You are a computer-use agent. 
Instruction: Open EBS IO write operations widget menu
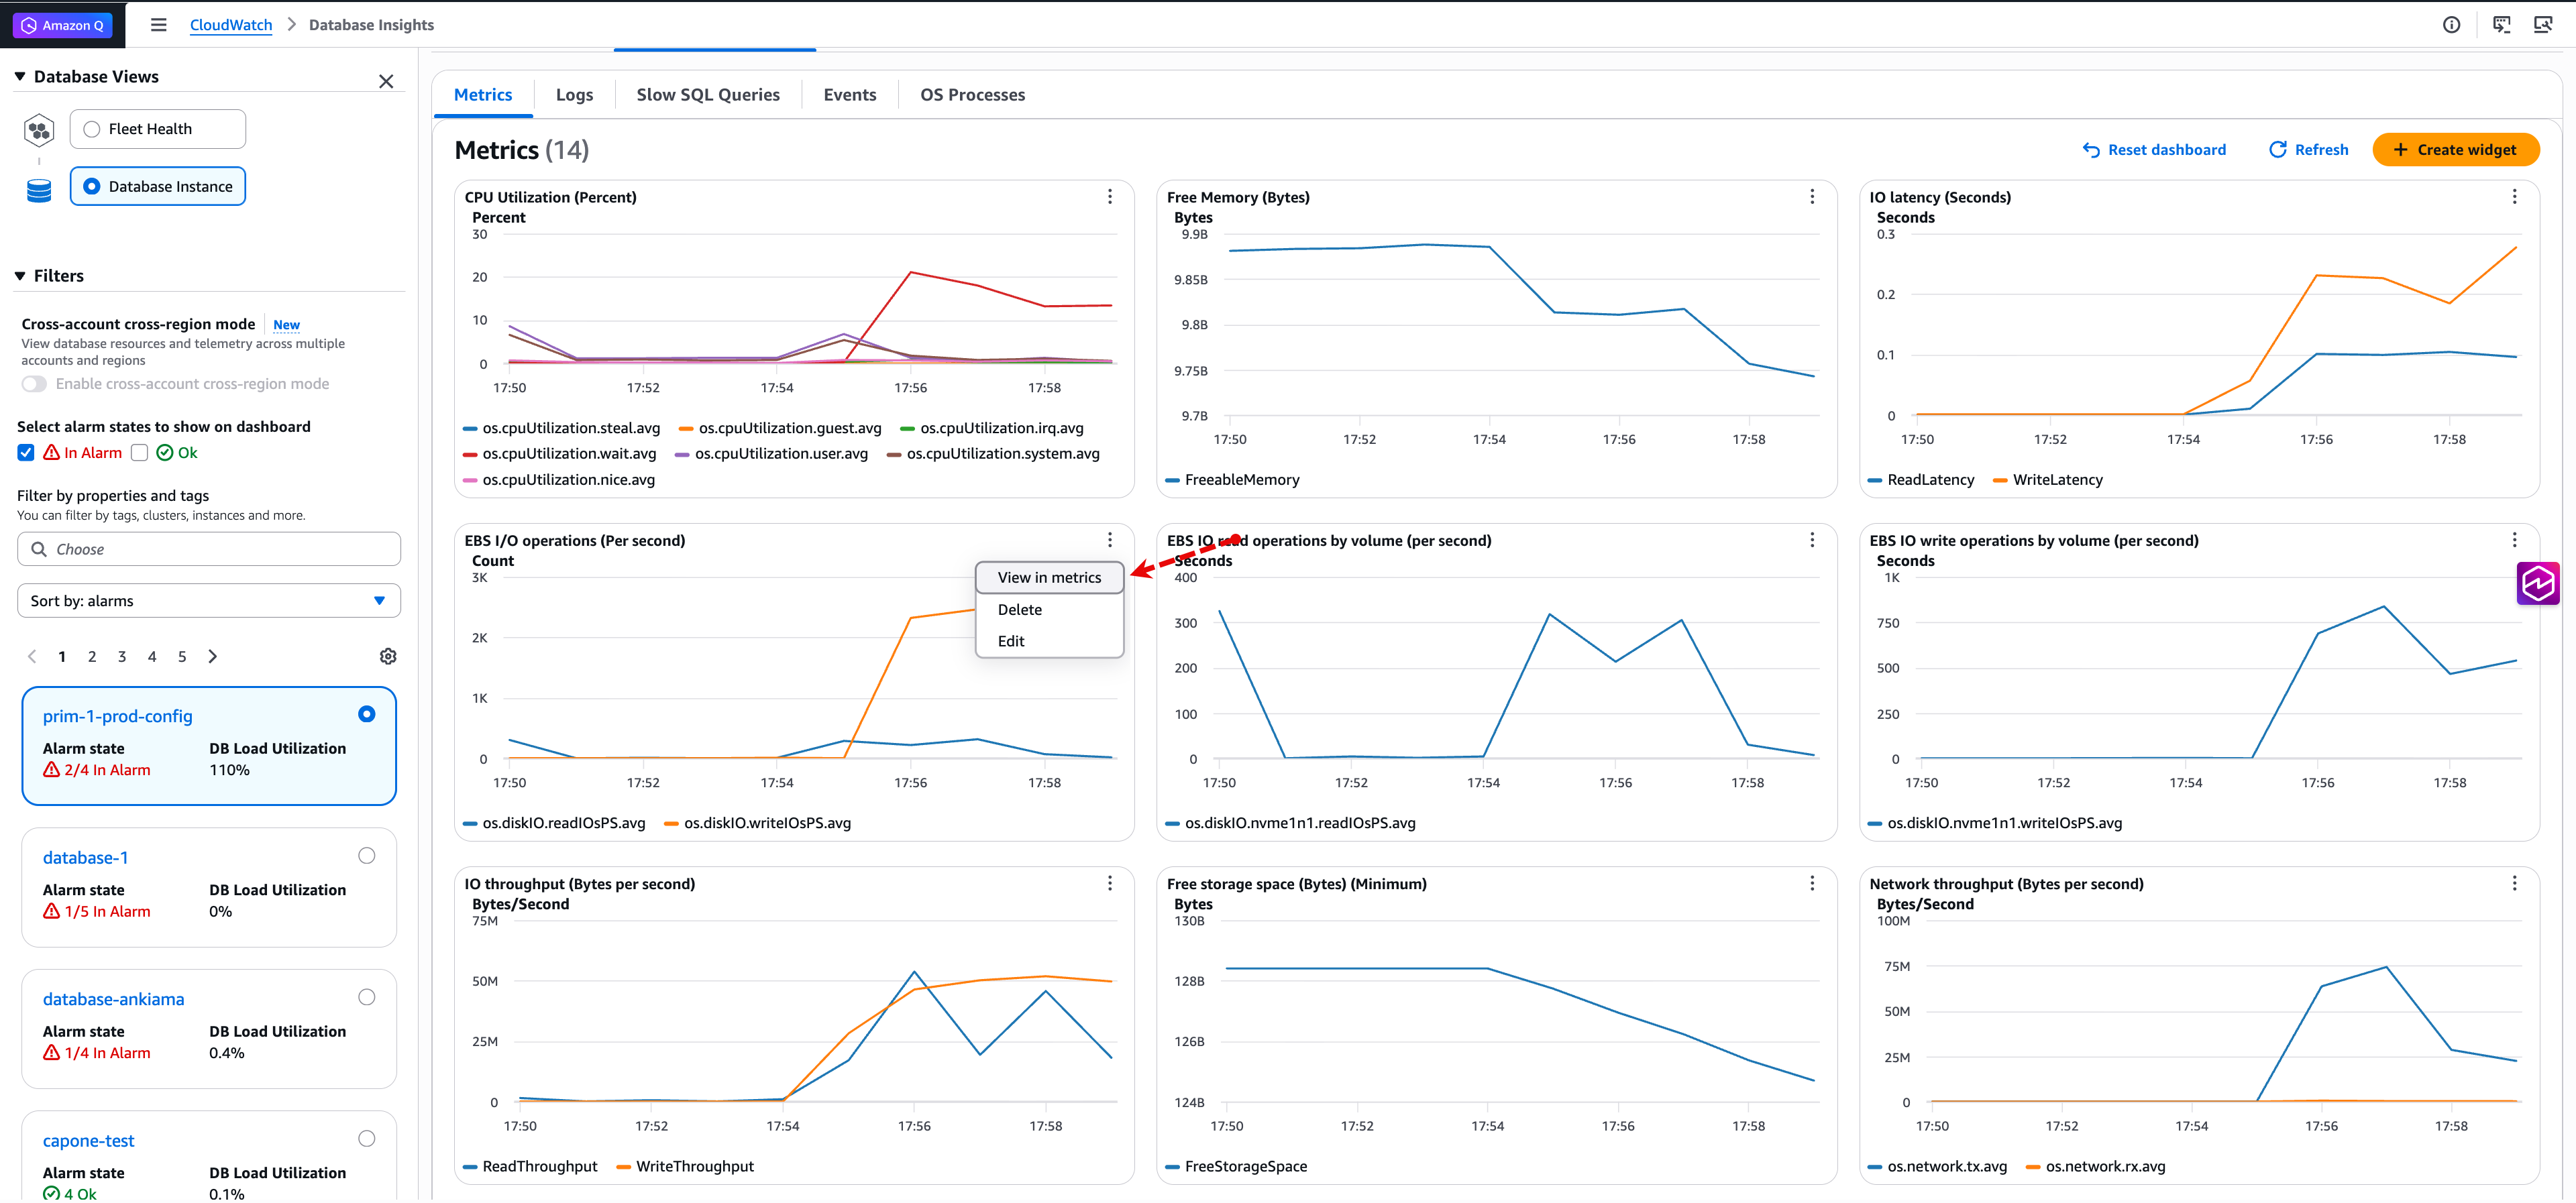point(2514,540)
